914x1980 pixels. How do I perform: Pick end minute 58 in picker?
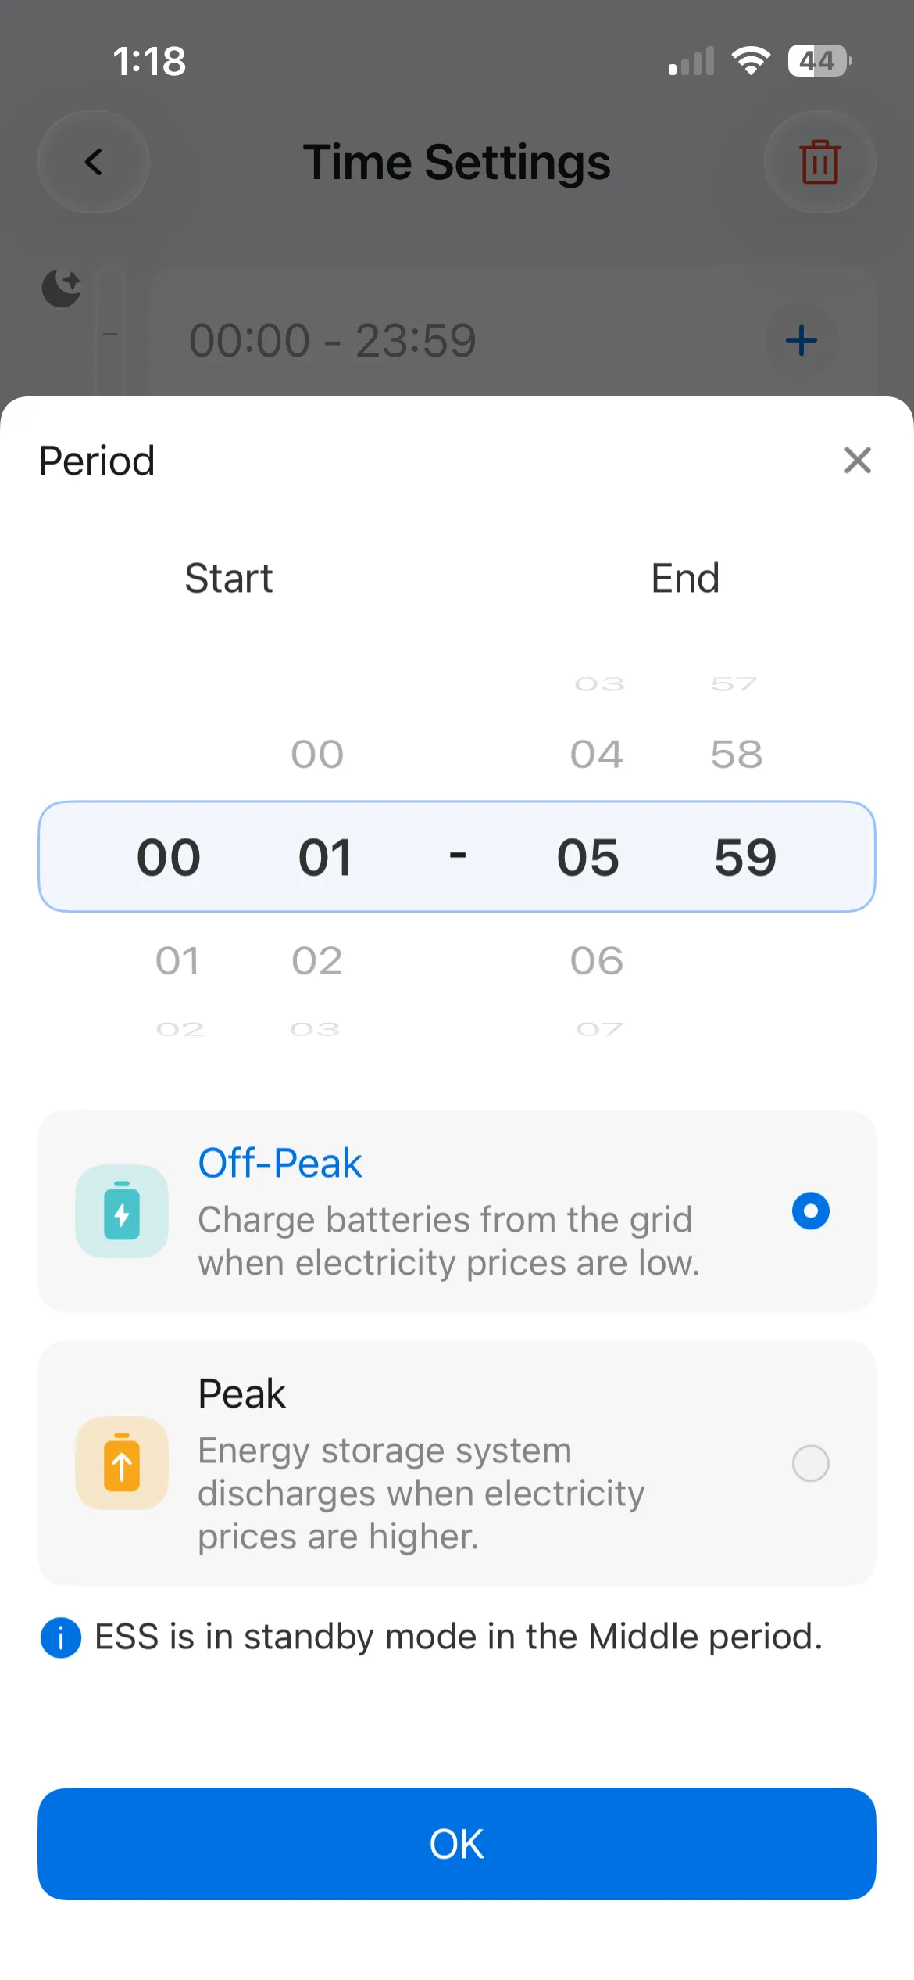tap(737, 754)
